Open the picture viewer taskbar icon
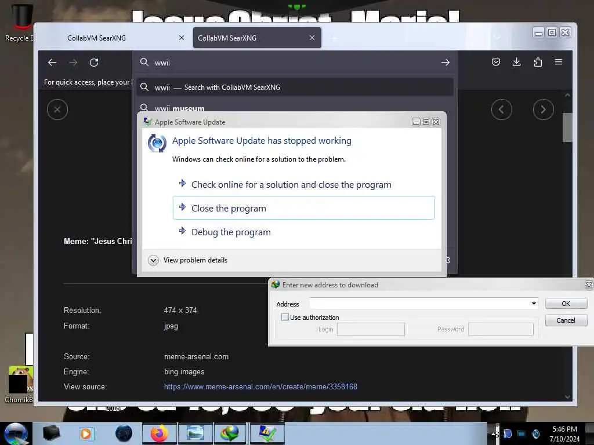The width and height of the screenshot is (594, 445). 195,433
